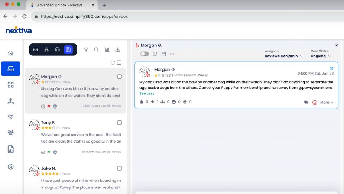Select the highlighted save icon in dark toolbar

(x=68, y=49)
